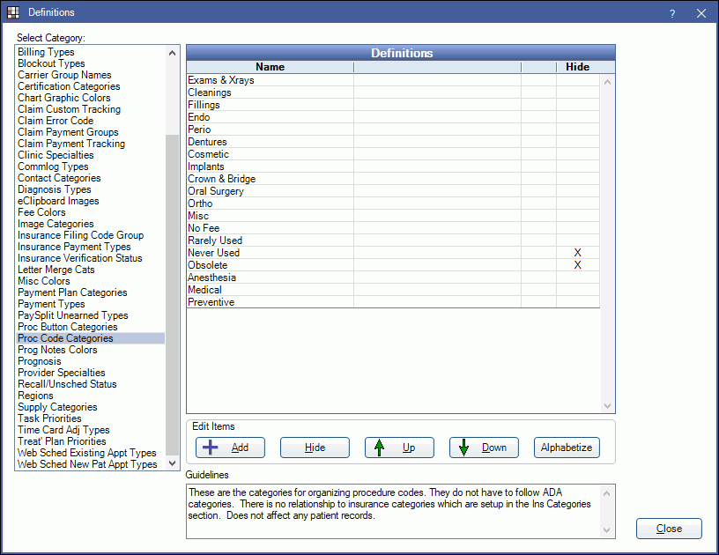The image size is (719, 555).
Task: Select Insurance Payment Types category
Action: point(73,247)
